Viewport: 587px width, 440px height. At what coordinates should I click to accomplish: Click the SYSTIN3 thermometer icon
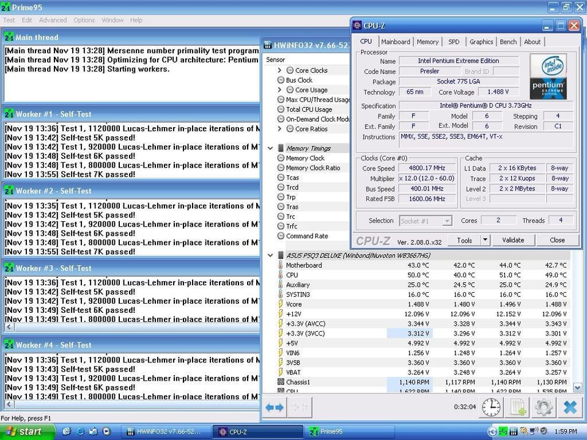(x=281, y=294)
